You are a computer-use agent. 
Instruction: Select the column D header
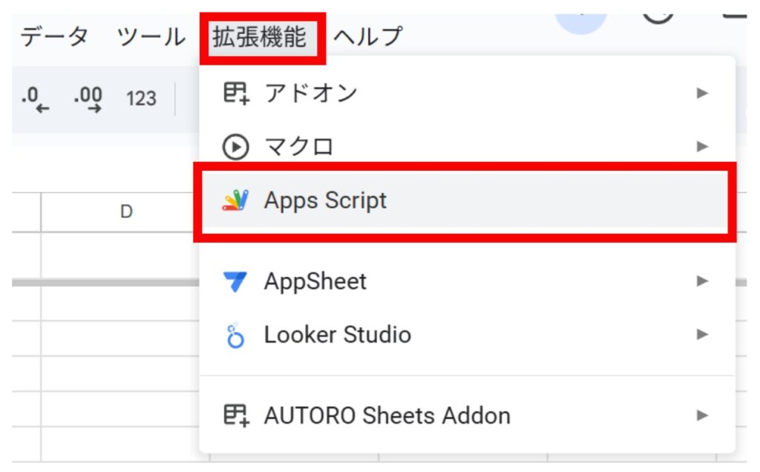click(x=126, y=212)
